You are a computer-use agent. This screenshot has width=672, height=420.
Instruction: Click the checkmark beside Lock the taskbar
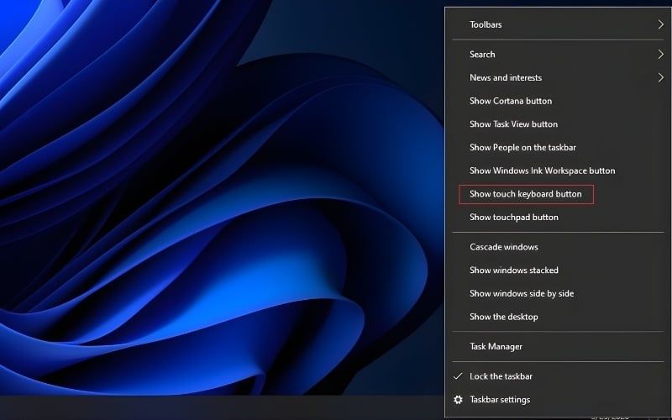pos(458,376)
